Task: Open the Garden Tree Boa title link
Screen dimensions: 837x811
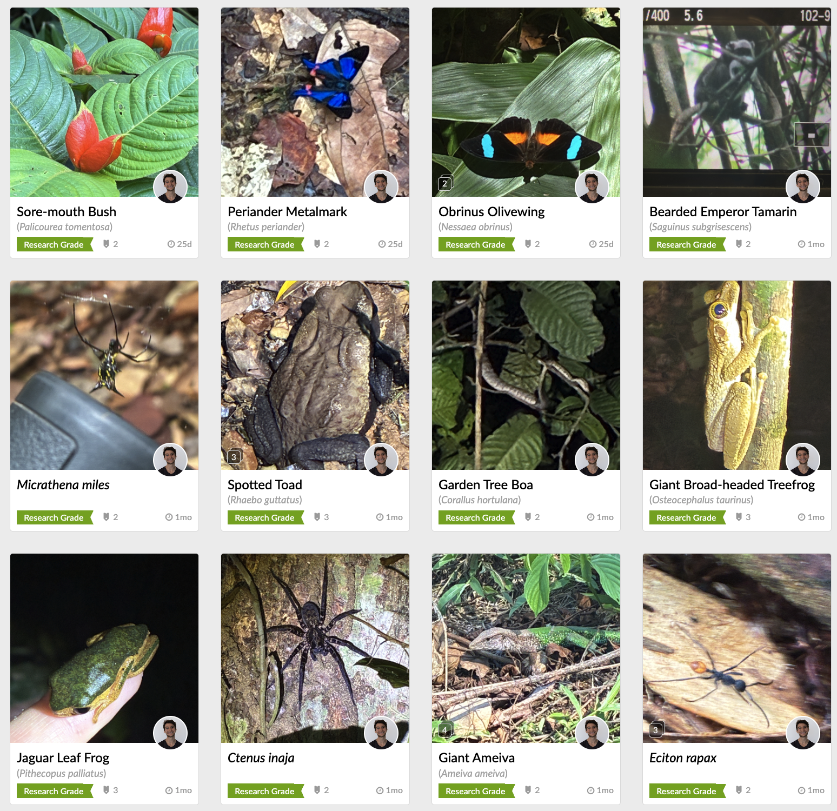Action: pyautogui.click(x=486, y=484)
